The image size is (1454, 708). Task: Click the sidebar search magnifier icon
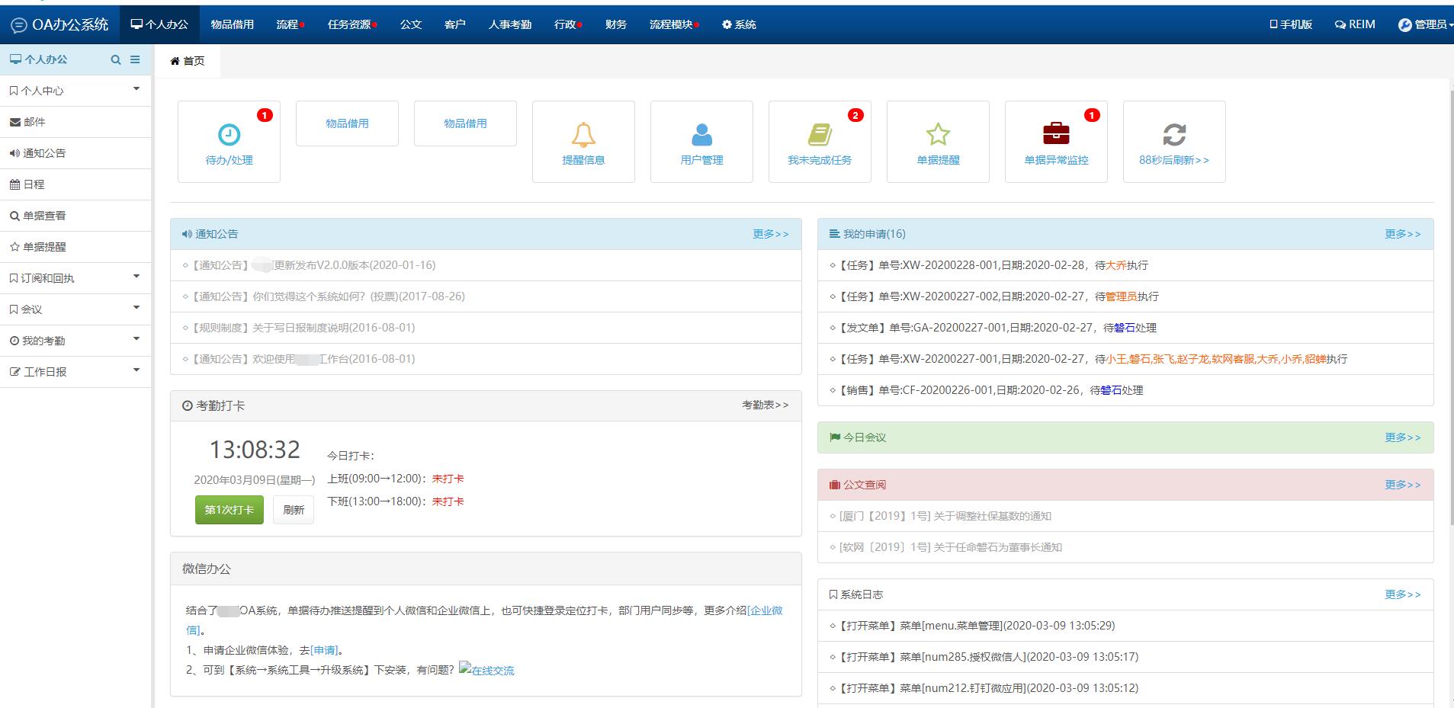click(x=116, y=59)
